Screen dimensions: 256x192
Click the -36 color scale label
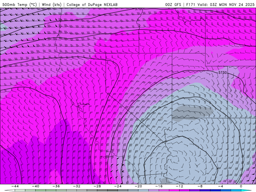(56, 186)
